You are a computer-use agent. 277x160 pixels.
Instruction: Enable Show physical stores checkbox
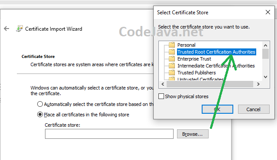point(161,96)
